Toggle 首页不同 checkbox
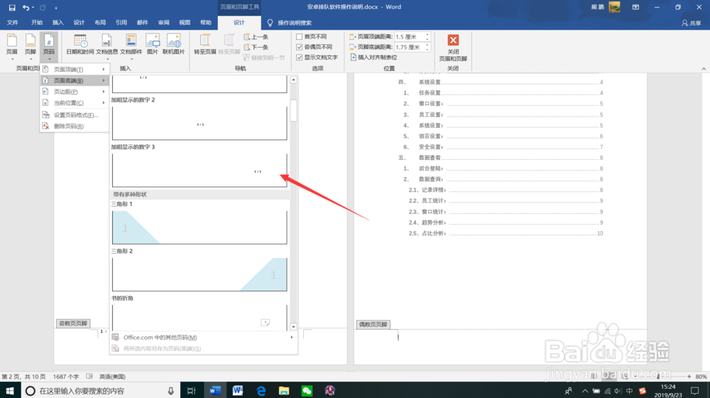 300,37
